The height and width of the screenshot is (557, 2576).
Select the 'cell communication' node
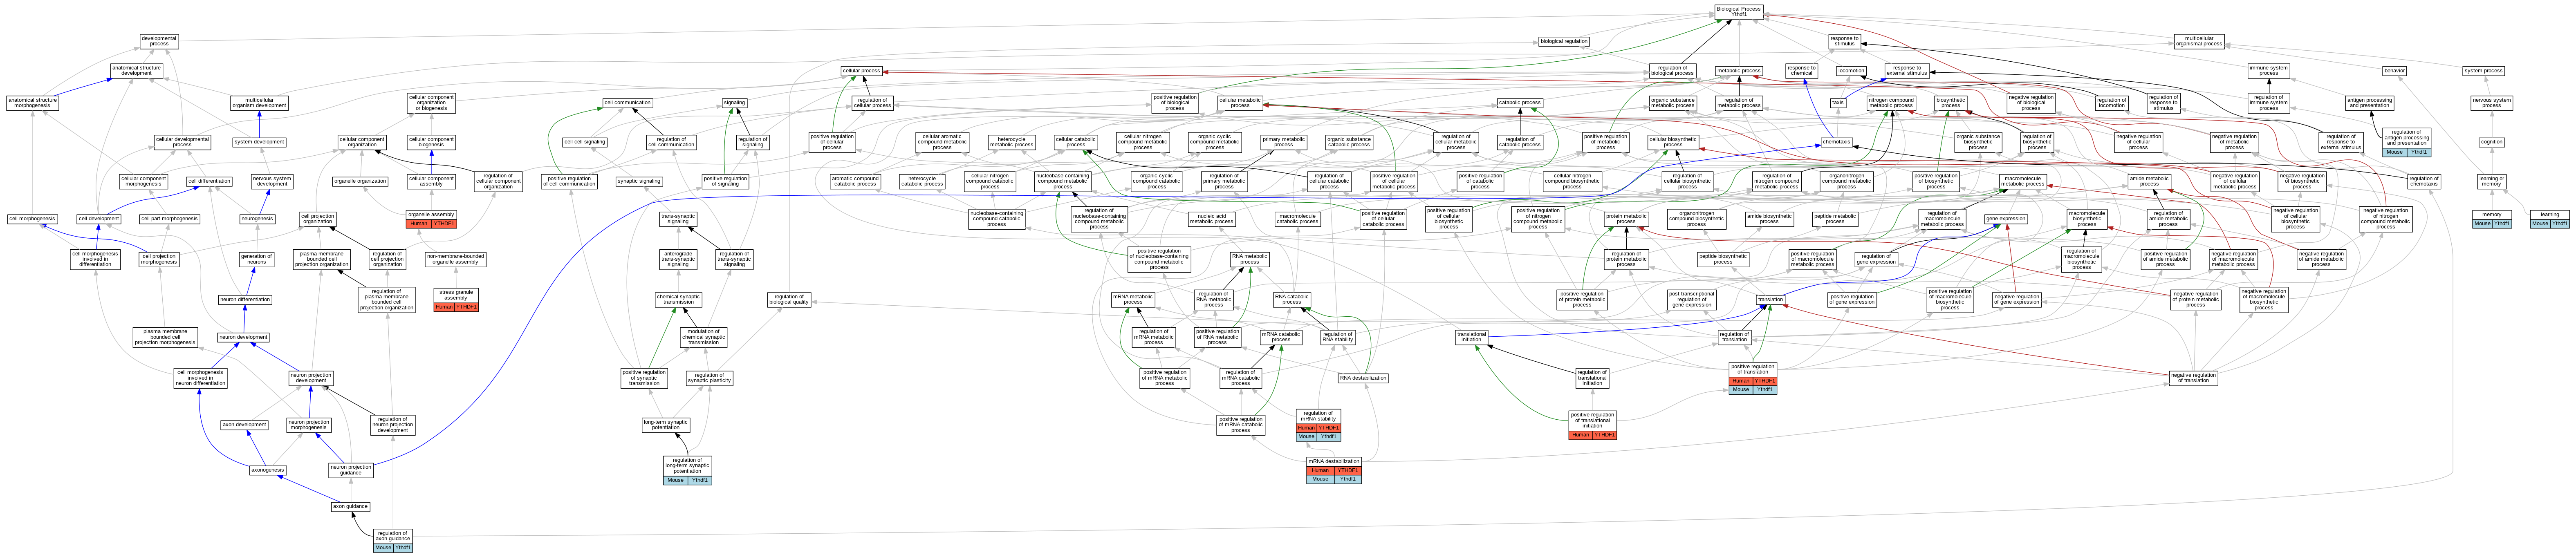click(627, 102)
